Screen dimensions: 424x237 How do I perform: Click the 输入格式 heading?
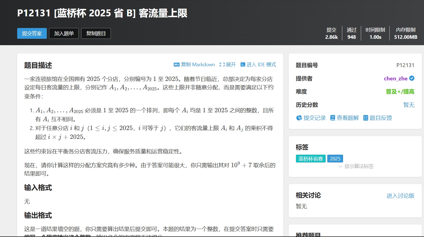(38, 188)
